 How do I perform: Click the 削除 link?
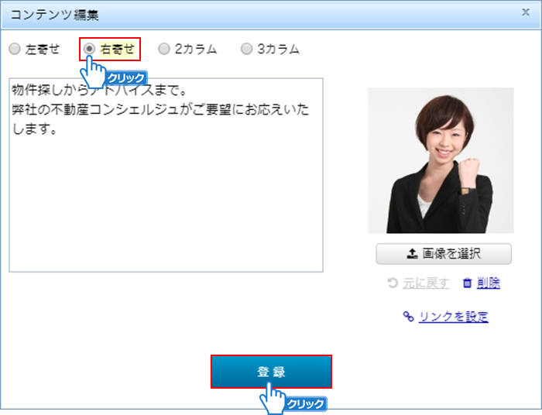click(x=489, y=283)
